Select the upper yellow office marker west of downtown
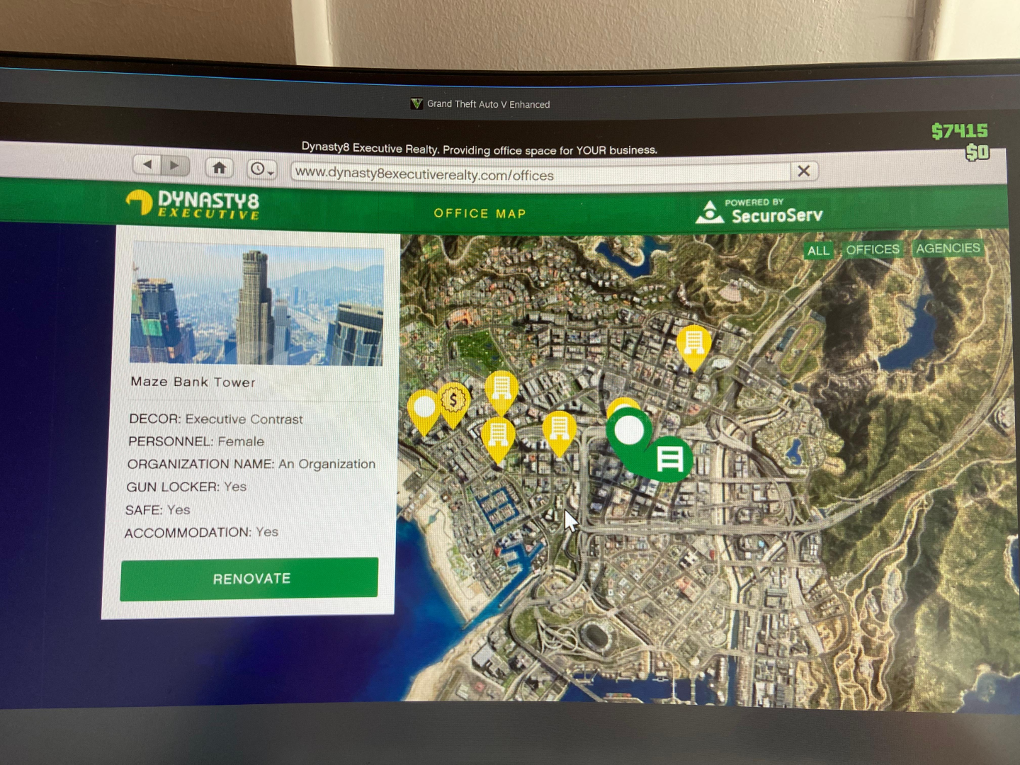The image size is (1020, 765). tap(501, 391)
